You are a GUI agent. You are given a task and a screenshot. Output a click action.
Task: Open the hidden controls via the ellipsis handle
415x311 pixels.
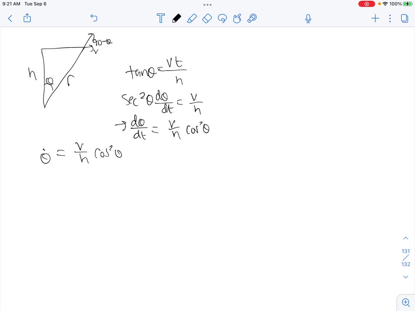click(207, 4)
